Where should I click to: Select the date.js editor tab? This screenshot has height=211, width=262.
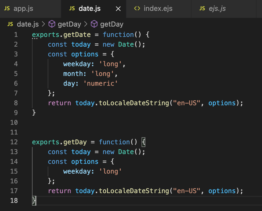tap(94, 9)
